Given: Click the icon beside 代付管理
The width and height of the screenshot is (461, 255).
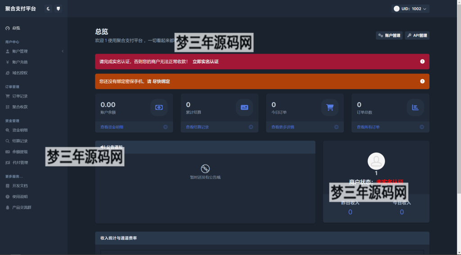Looking at the screenshot, I should click(8, 163).
